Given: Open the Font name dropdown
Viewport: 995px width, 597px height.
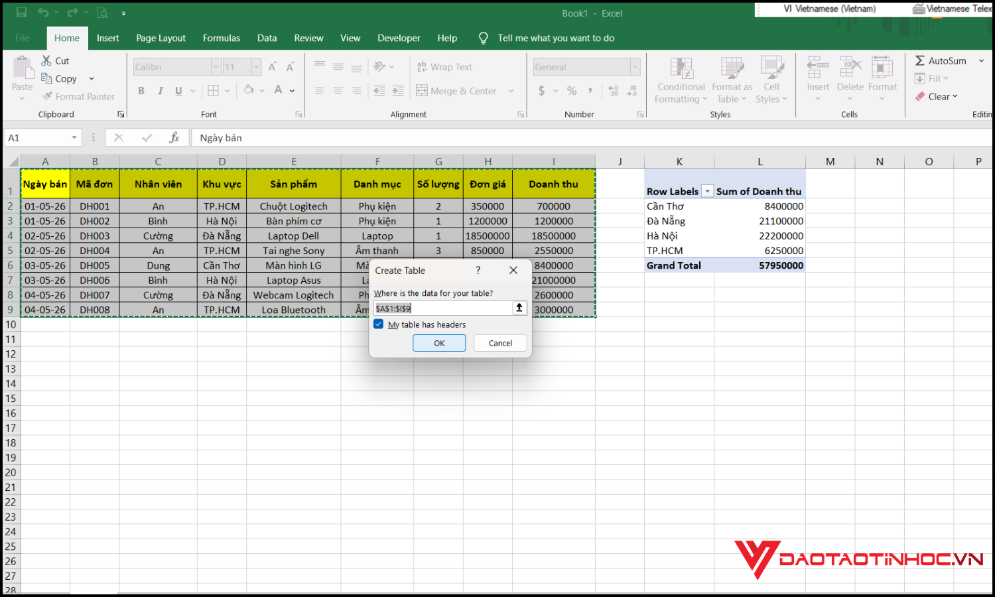Looking at the screenshot, I should point(216,67).
